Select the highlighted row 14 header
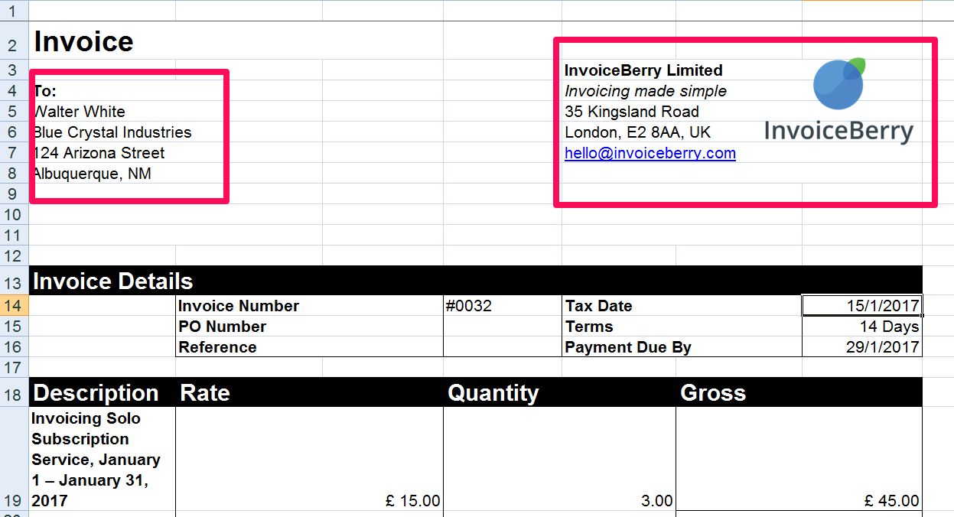 [14, 306]
